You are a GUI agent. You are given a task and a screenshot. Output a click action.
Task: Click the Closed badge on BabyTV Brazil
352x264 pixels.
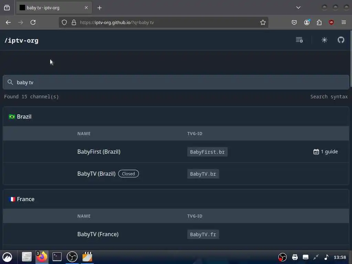pos(129,174)
